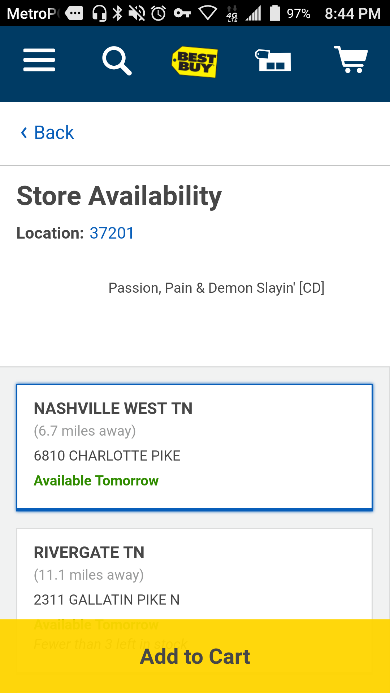Change location zip code 37201
The image size is (390, 693).
pyautogui.click(x=112, y=233)
